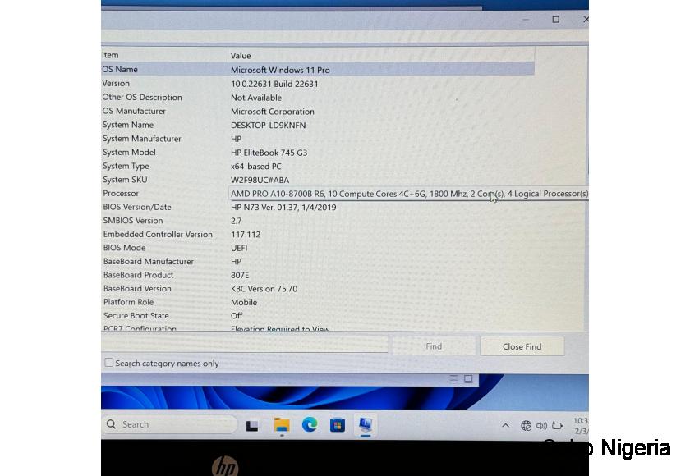Open Task View from the taskbar
The width and height of the screenshot is (690, 476).
pos(252,425)
